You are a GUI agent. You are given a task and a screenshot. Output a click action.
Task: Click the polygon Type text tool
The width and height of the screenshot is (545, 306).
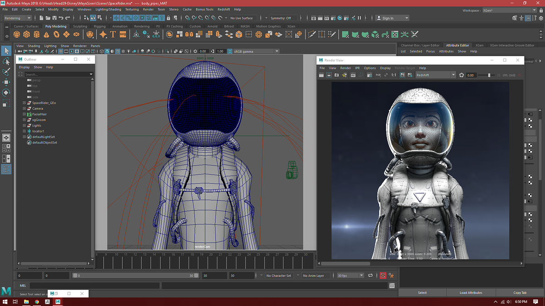point(113,34)
